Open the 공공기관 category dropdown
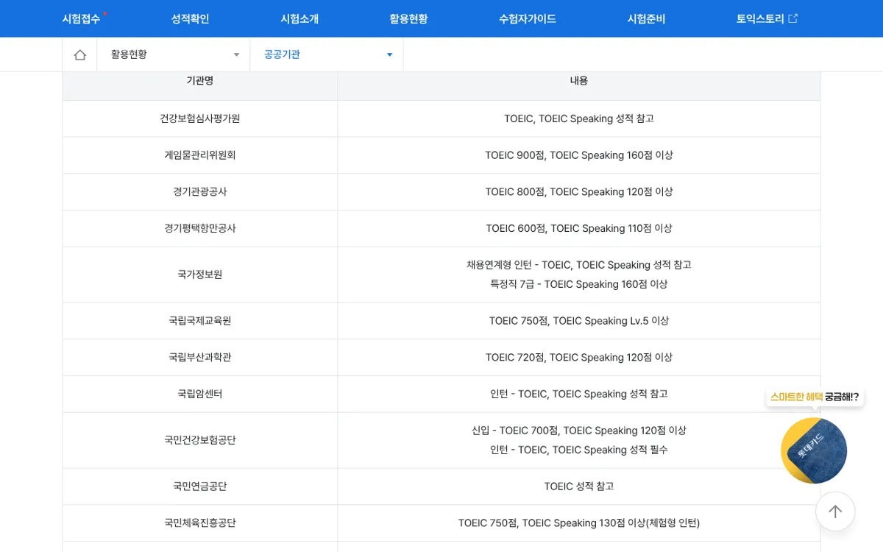The height and width of the screenshot is (552, 883). coord(327,54)
